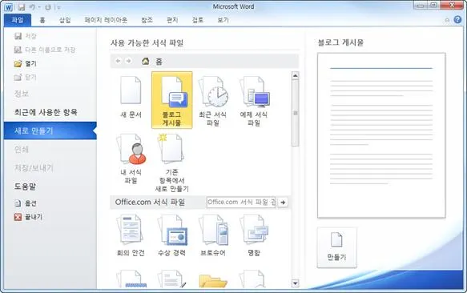
Task: Open the quick access toolbar customize dropdown
Action: [x=59, y=7]
